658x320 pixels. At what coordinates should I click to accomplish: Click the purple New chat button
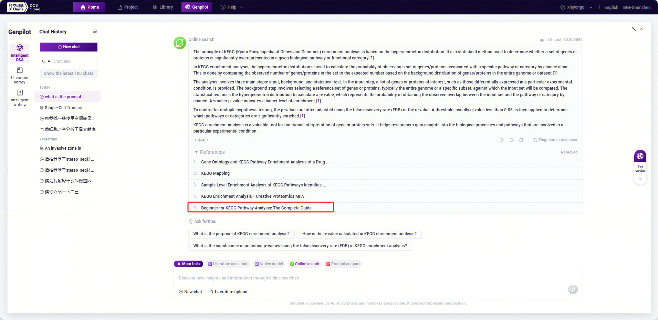pos(69,47)
